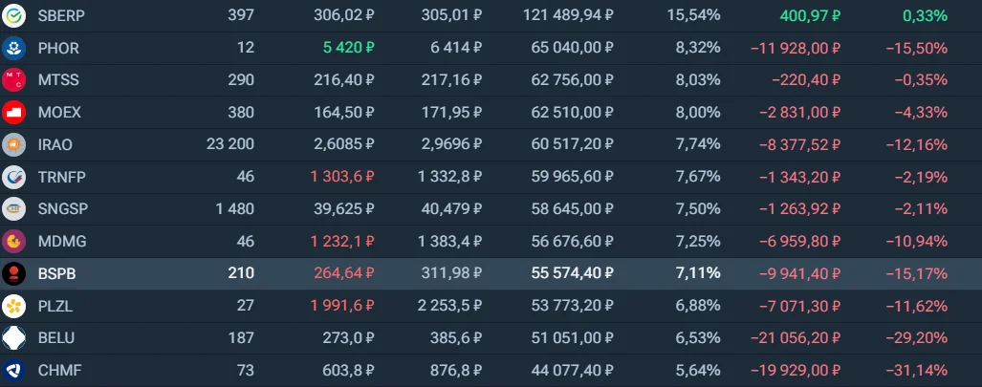
Task: Click the MOEX red logo icon
Action: [13, 113]
